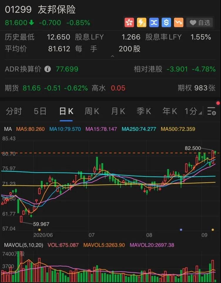
Task: Tap the MAVOL(5,10,20) indicator label
Action: coord(24,245)
